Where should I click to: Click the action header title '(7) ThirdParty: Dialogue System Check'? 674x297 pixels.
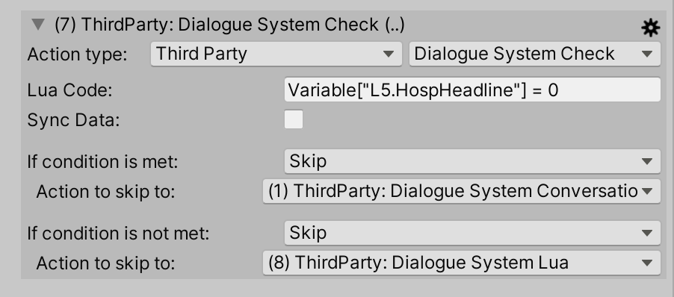click(229, 25)
